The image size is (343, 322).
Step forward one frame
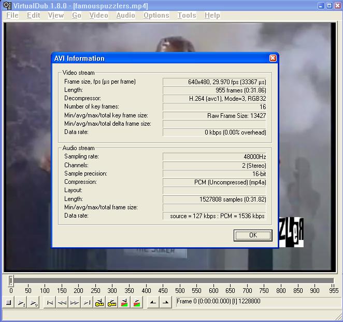[x=75, y=303]
